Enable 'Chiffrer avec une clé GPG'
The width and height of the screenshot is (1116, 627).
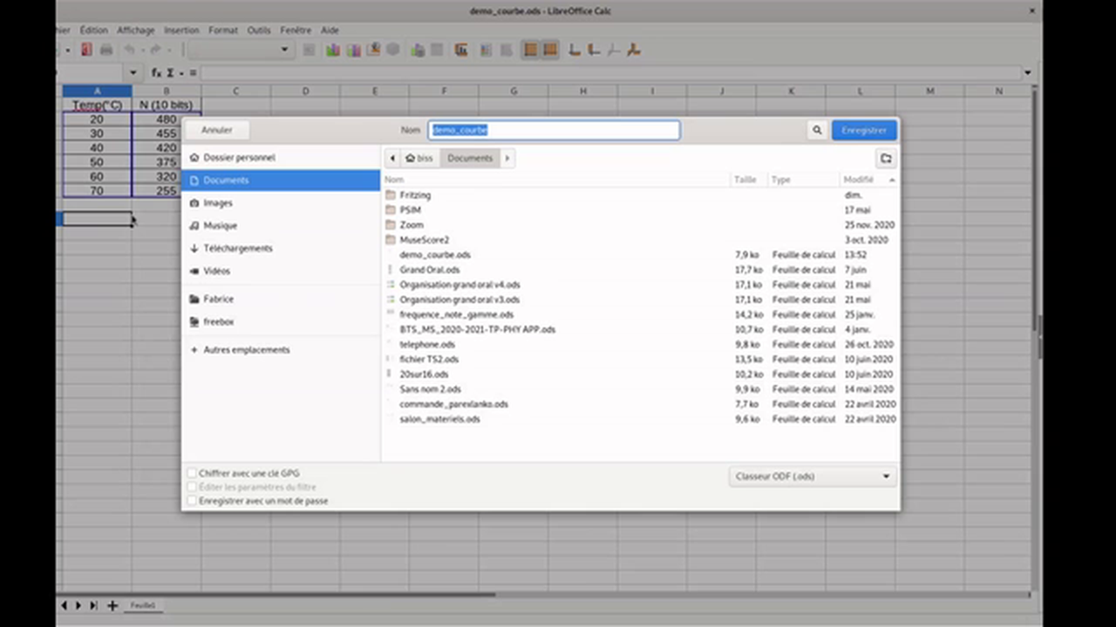(x=192, y=473)
